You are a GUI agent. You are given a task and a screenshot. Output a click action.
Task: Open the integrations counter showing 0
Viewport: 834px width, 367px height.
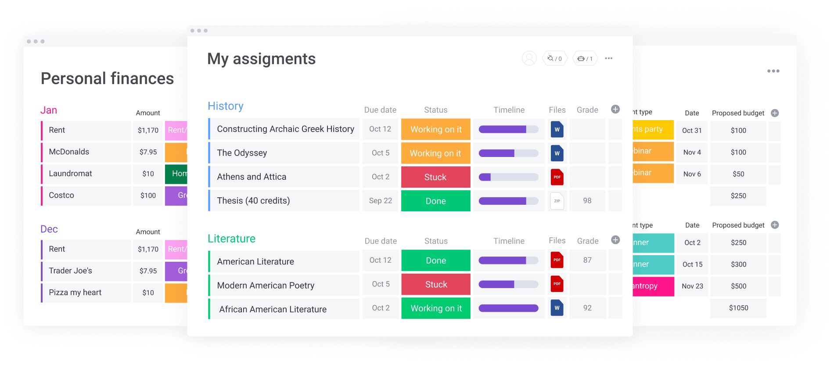coord(555,58)
